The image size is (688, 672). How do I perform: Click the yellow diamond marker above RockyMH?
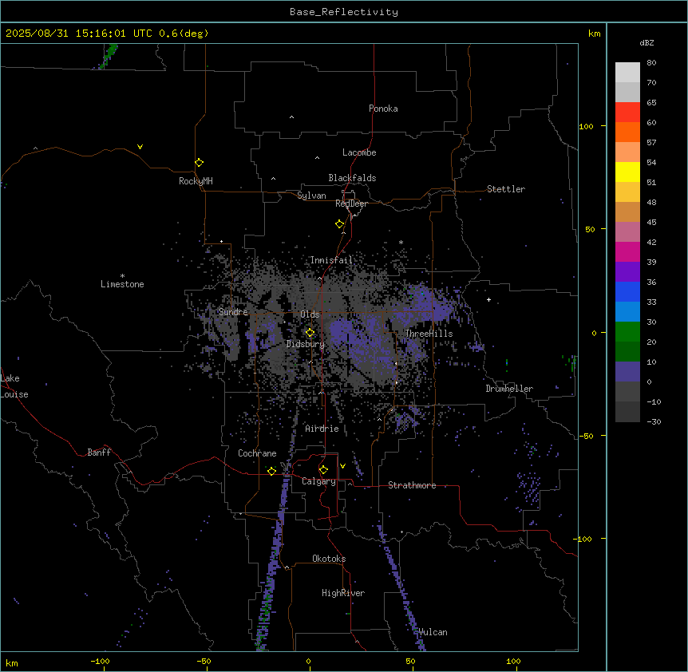point(199,163)
